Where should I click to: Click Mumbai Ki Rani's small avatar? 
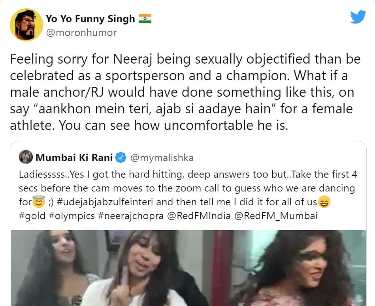click(26, 158)
